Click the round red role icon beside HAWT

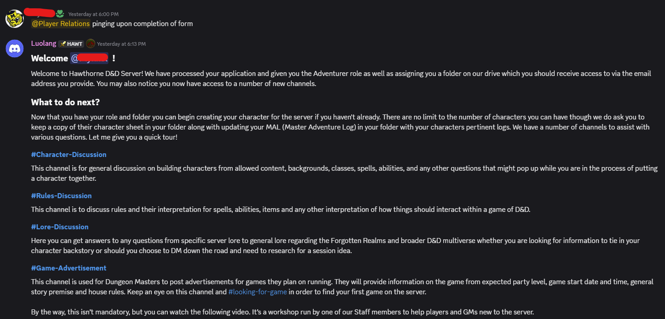[91, 44]
